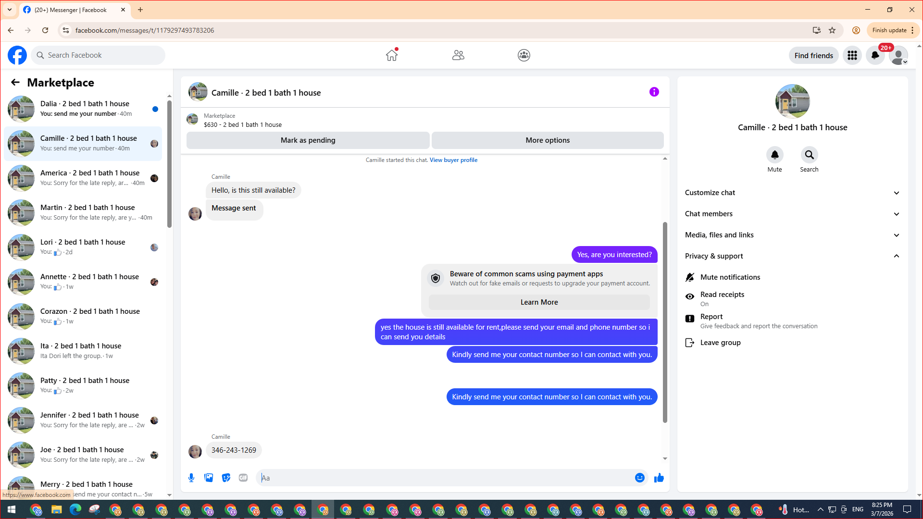The width and height of the screenshot is (923, 519).
Task: Attach a photo file to the message
Action: 209,478
